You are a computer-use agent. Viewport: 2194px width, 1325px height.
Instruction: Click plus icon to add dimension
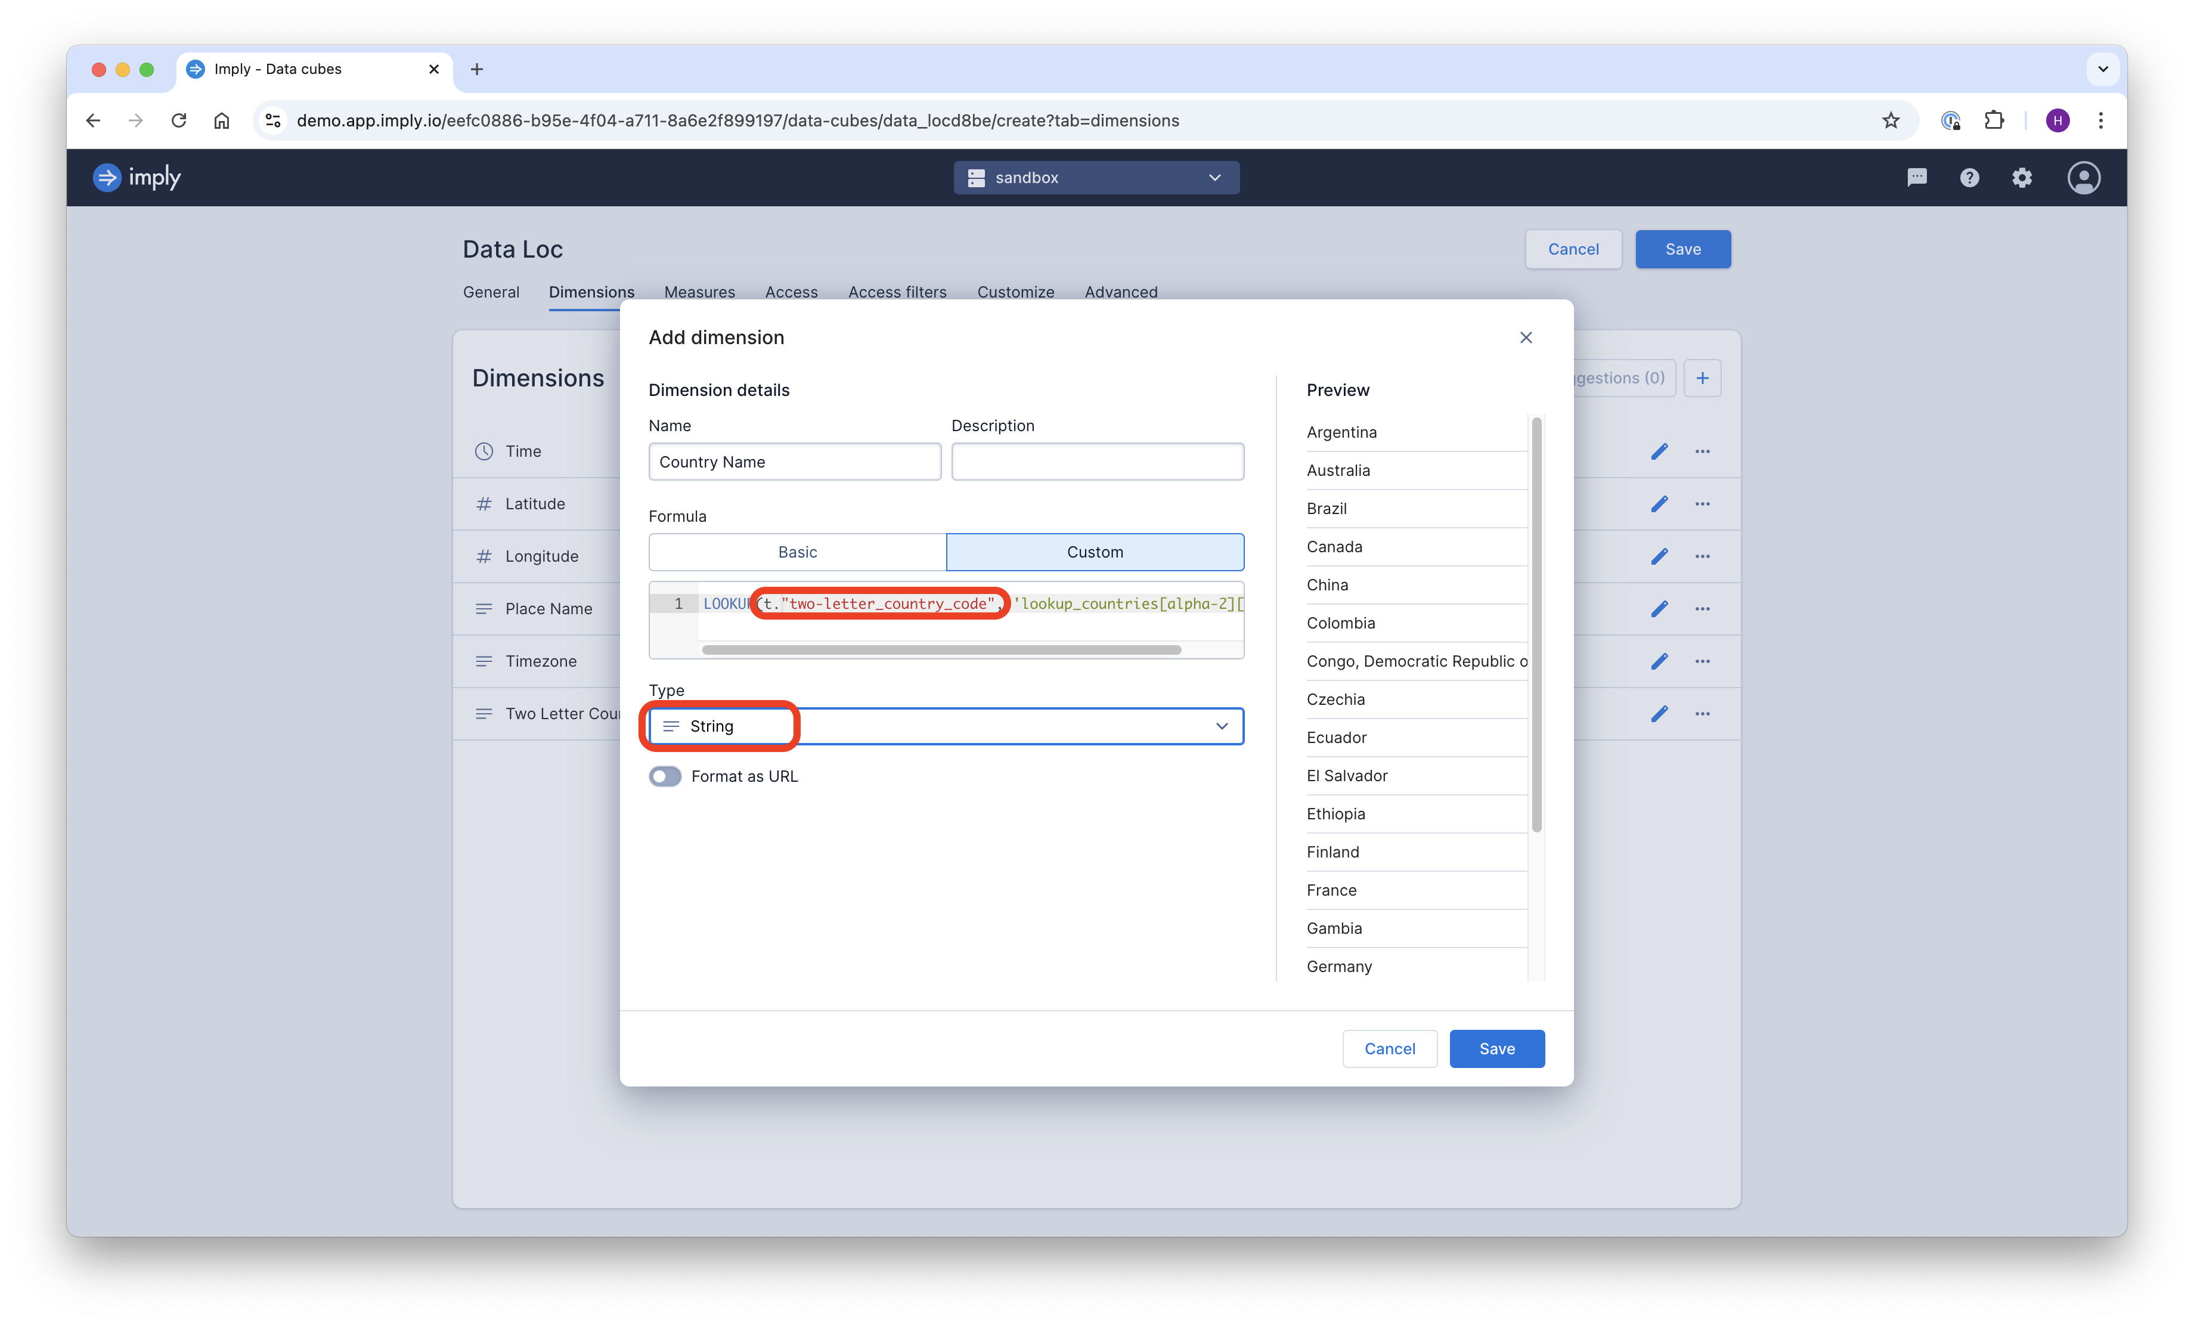point(1702,377)
